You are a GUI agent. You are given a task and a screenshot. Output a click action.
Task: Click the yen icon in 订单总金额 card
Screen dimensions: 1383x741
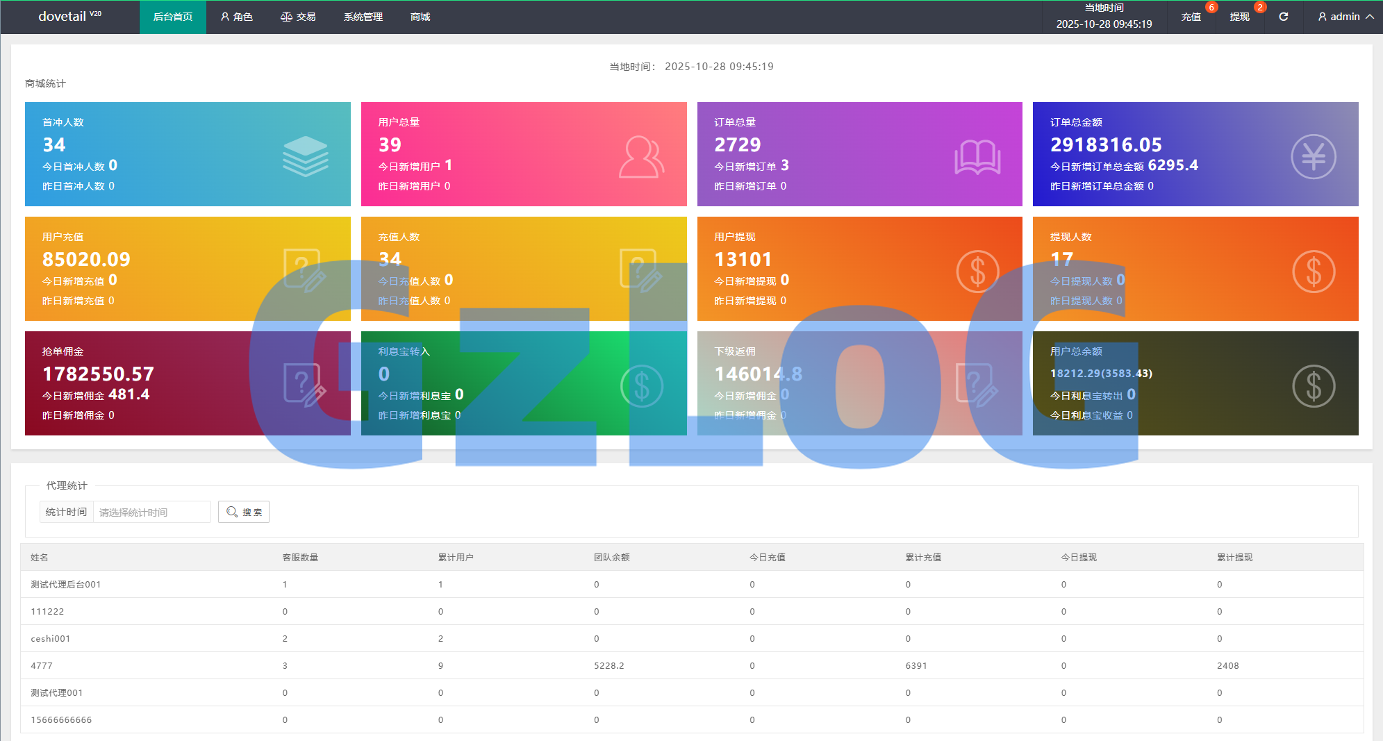pyautogui.click(x=1313, y=156)
